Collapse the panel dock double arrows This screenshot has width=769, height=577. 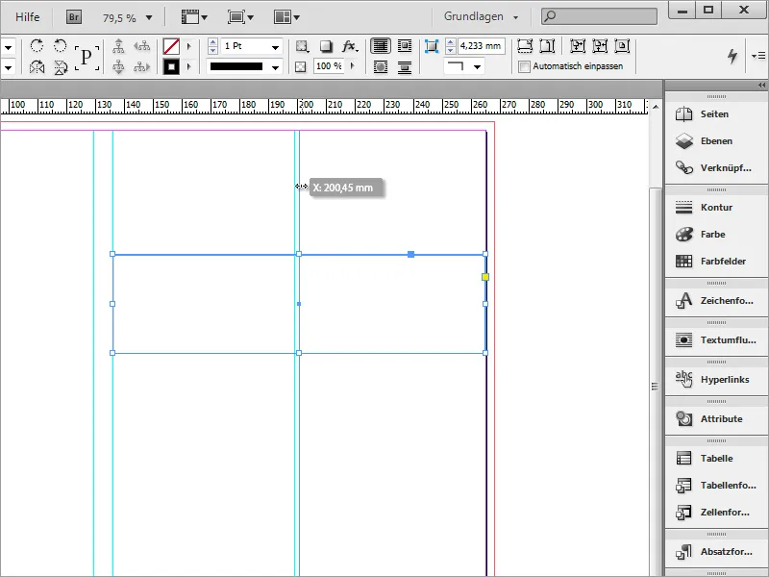point(761,86)
